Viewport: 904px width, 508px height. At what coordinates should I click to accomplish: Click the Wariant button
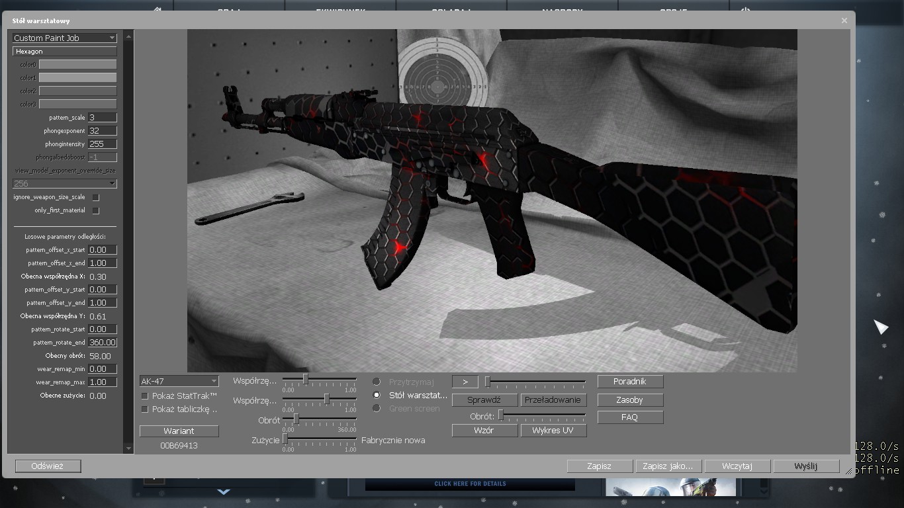tap(179, 431)
